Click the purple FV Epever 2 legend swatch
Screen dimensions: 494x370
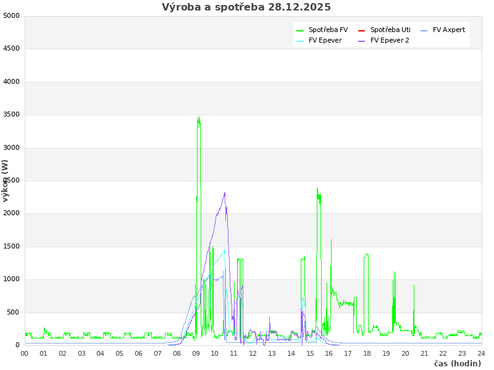[x=362, y=41]
